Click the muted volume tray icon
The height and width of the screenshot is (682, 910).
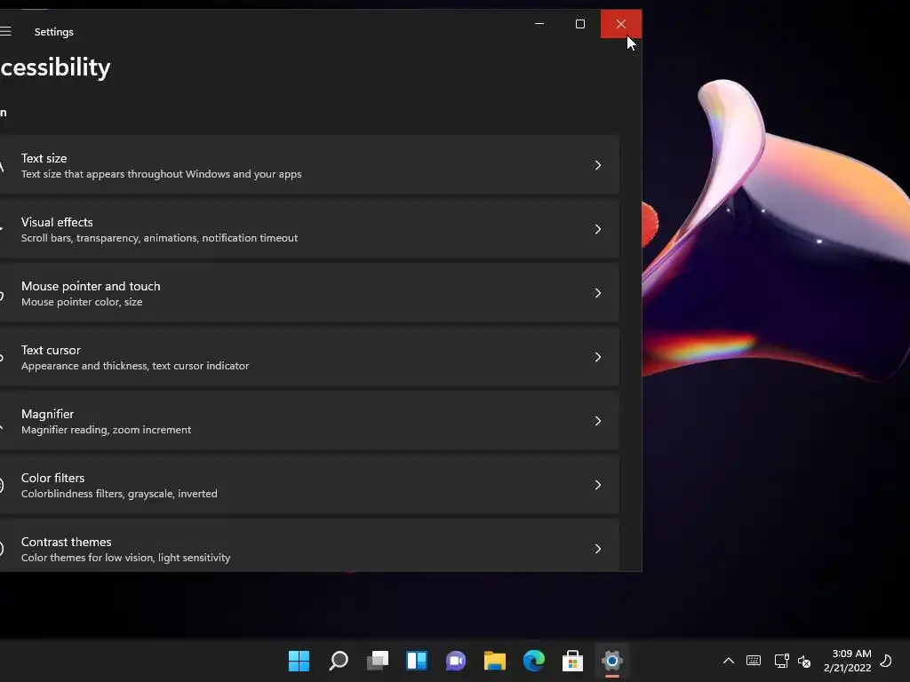click(803, 661)
